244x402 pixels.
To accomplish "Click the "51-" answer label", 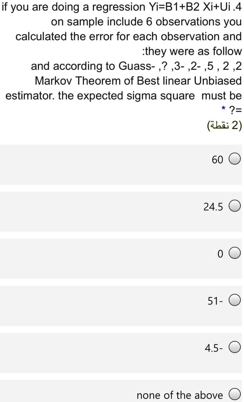I will coord(215,301).
